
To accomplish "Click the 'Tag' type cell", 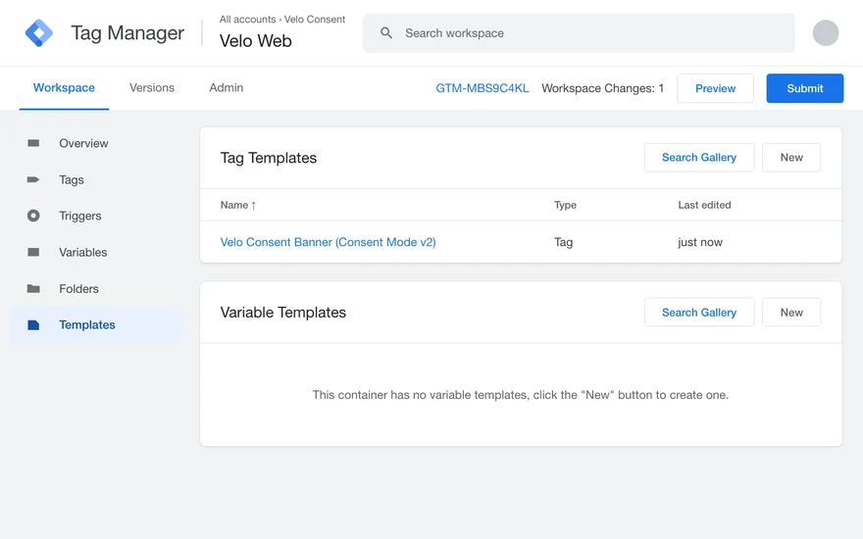I will click(x=564, y=242).
